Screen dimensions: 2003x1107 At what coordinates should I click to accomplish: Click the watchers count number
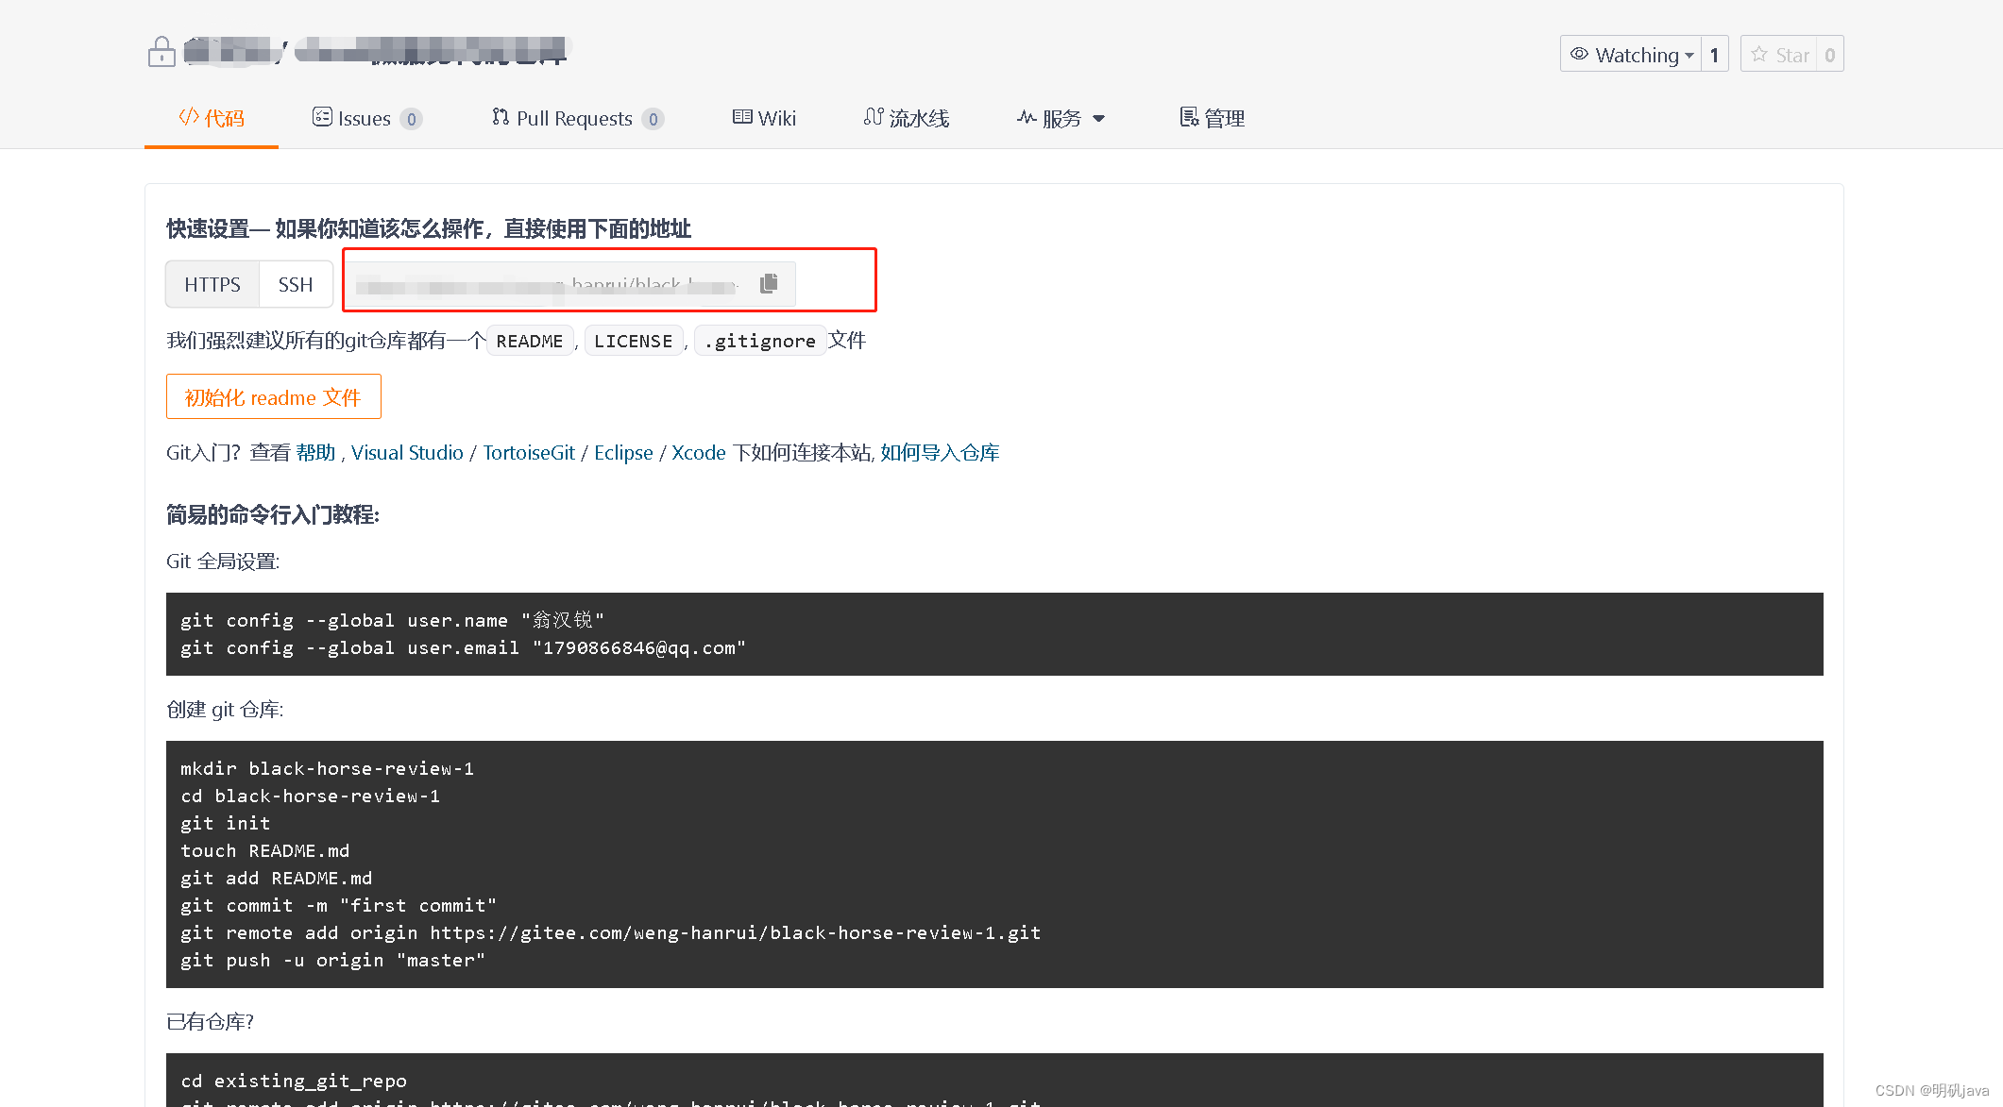pos(1714,55)
